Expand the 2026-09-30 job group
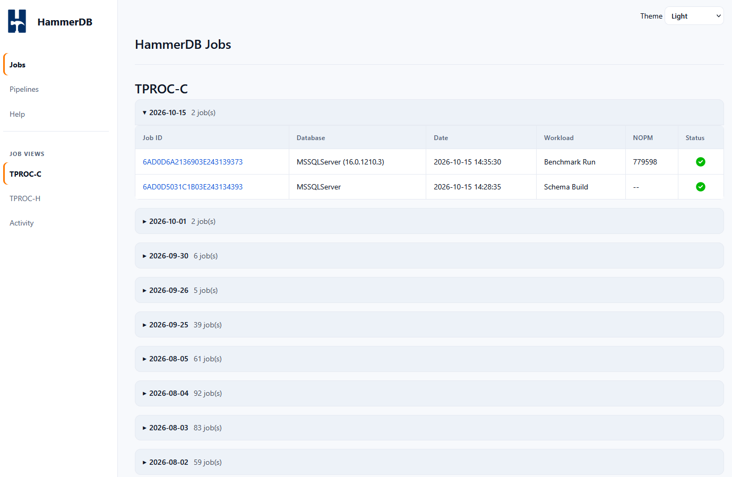This screenshot has width=732, height=477. click(x=429, y=256)
